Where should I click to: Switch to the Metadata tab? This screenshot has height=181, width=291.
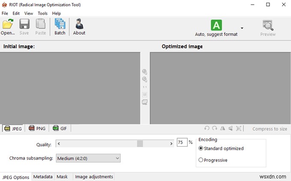(43, 177)
